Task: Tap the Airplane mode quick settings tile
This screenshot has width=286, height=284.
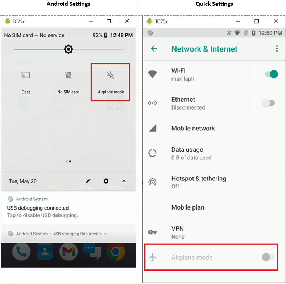Action: point(111,82)
